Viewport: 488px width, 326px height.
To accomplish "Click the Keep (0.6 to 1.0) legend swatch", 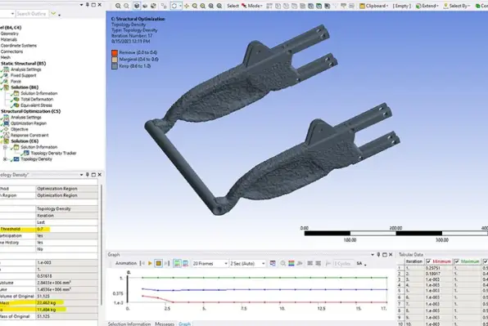I will 115,66.
